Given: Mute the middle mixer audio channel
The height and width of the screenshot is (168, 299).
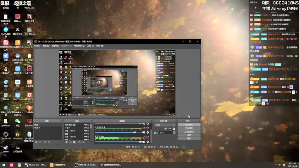Looking at the screenshot, I should point(144,133).
